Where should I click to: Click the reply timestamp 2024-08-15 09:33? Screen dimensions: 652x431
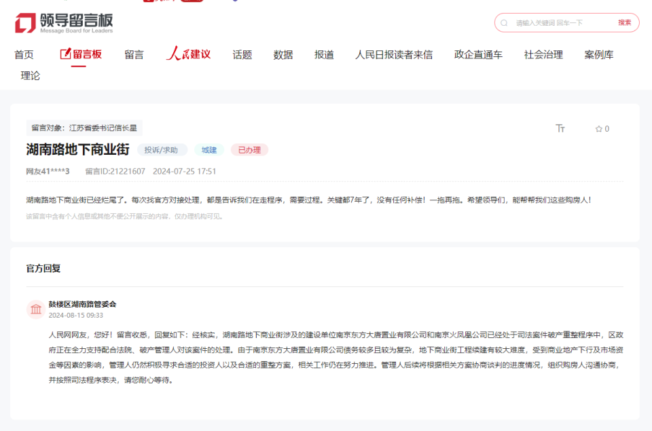coord(75,316)
